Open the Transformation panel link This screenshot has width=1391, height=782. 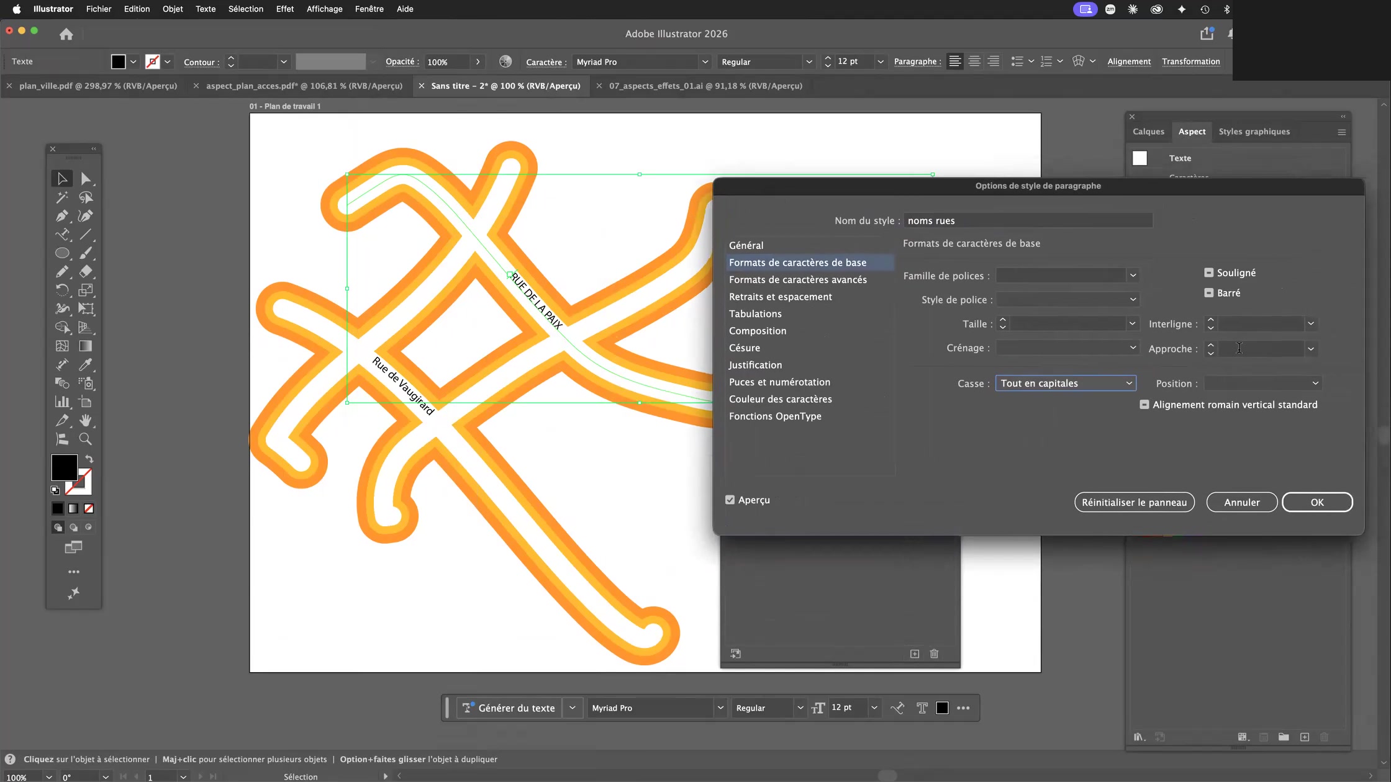(1190, 61)
